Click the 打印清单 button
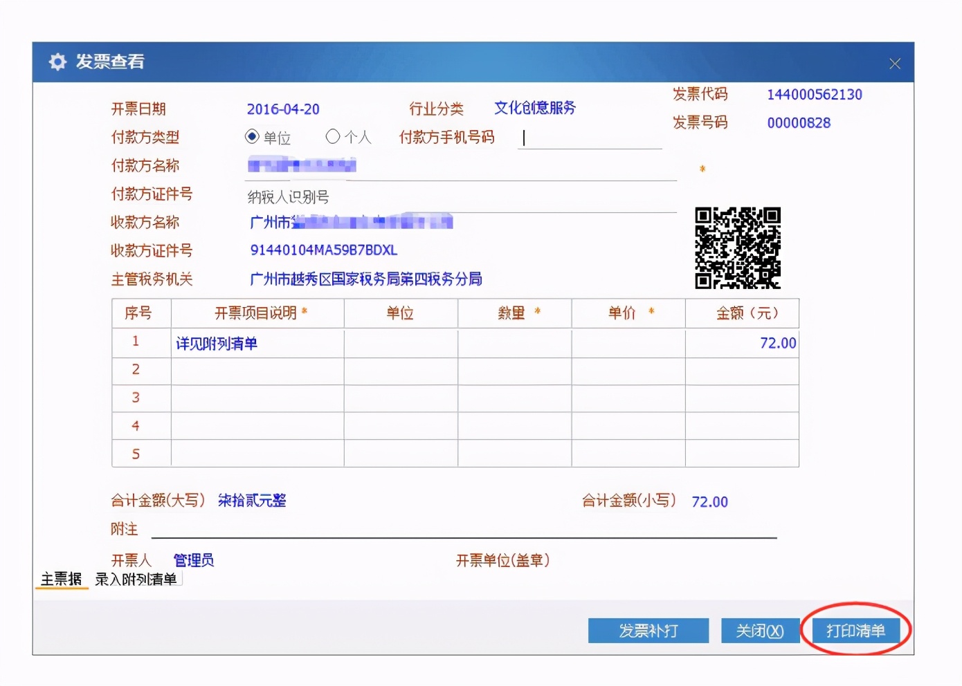This screenshot has width=962, height=686. (x=857, y=630)
